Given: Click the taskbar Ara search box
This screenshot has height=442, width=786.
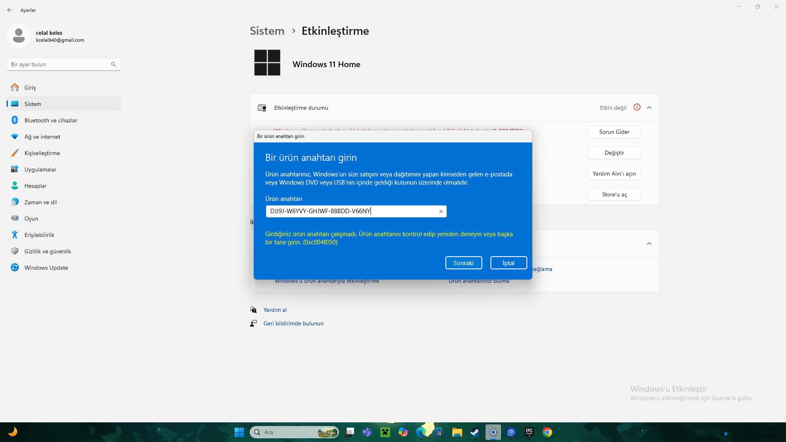Looking at the screenshot, I should coord(294,432).
